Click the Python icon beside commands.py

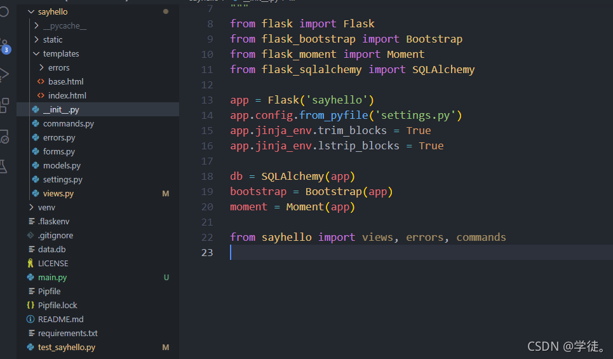coord(36,123)
